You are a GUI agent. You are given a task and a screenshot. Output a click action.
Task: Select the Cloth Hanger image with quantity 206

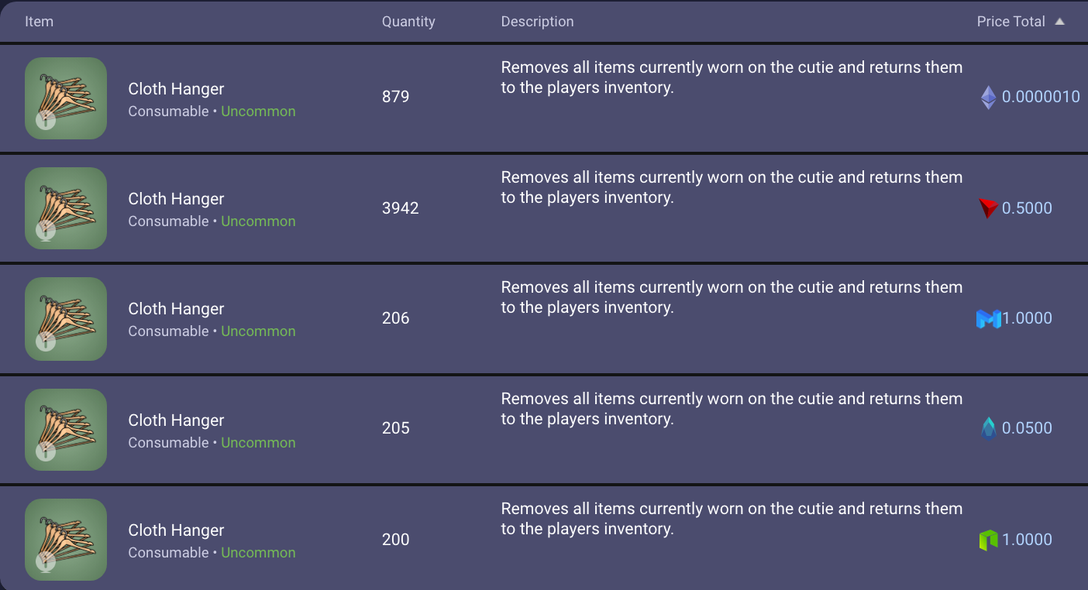click(x=66, y=319)
